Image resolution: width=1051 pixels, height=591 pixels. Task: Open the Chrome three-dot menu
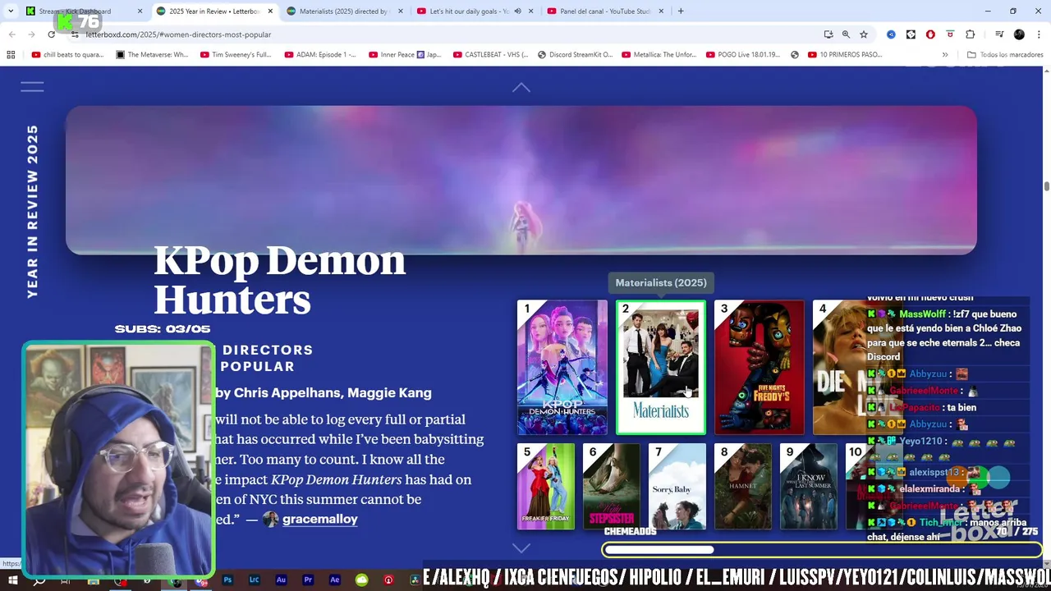1038,34
